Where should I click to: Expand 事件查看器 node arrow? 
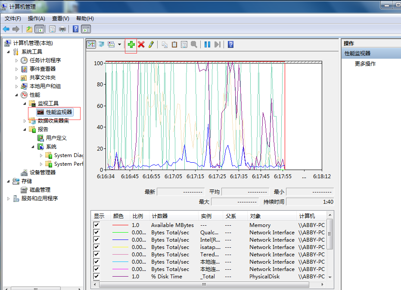point(17,69)
